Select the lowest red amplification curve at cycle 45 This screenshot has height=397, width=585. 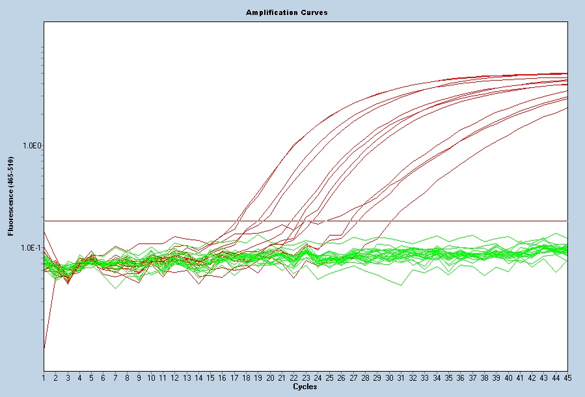pos(565,108)
